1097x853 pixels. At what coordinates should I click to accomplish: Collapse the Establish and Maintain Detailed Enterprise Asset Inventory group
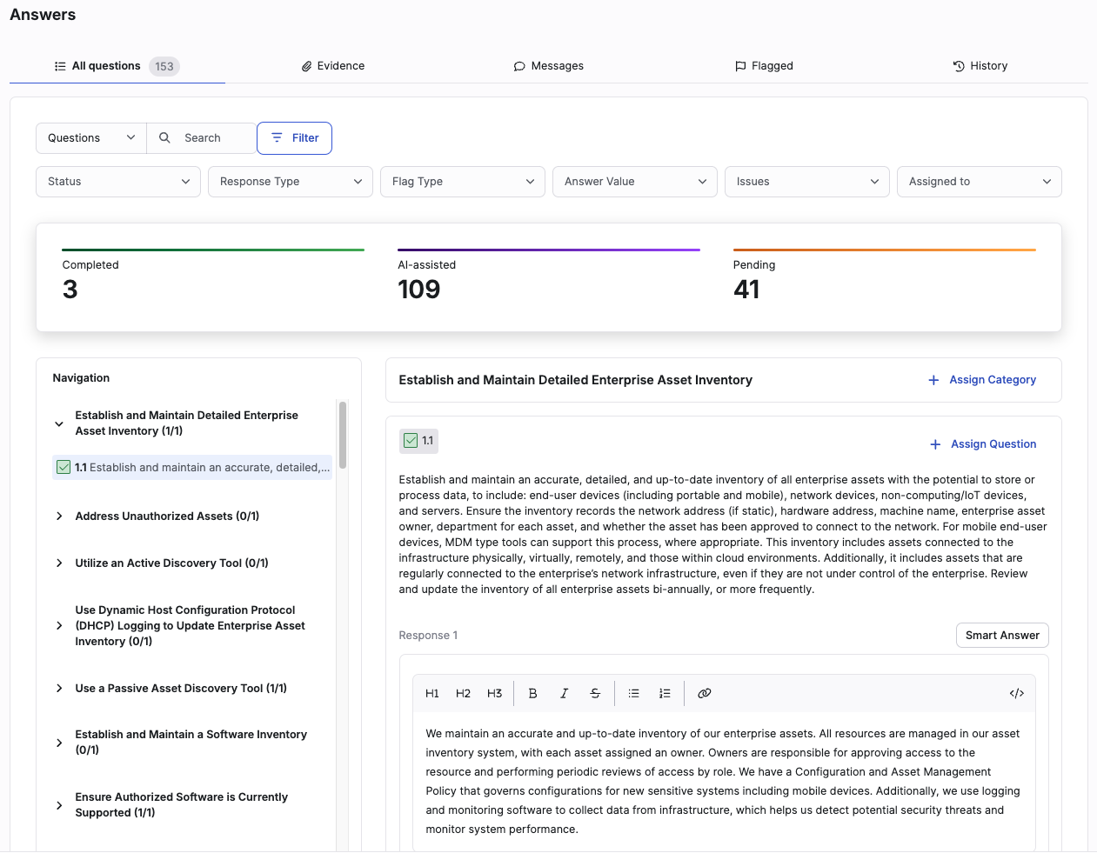(59, 423)
